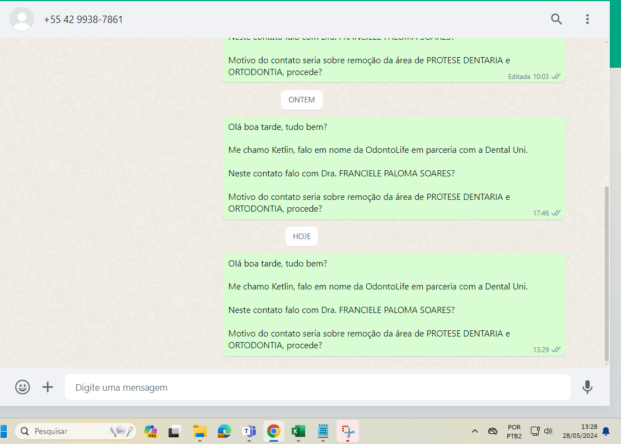This screenshot has width=621, height=444.
Task: Open the three-dot chat menu
Action: pos(587,19)
